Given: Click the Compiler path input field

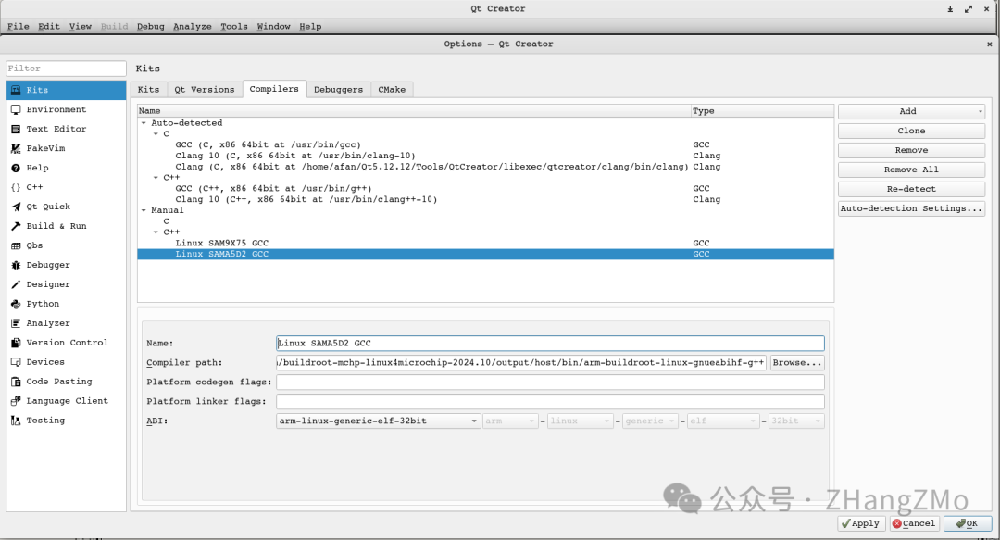Looking at the screenshot, I should (x=521, y=362).
